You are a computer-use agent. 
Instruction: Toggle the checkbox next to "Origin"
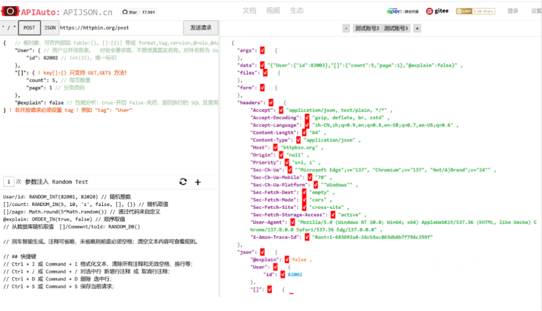click(281, 155)
